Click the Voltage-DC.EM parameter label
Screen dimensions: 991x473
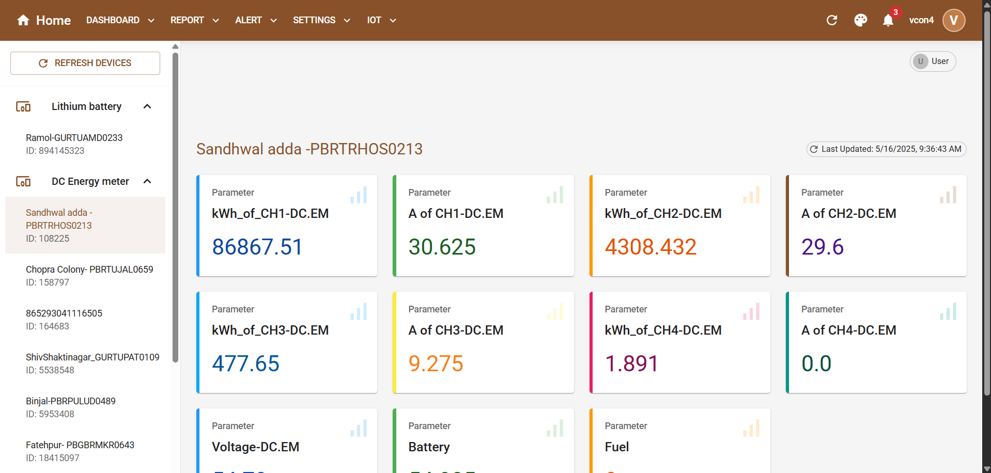click(x=255, y=447)
